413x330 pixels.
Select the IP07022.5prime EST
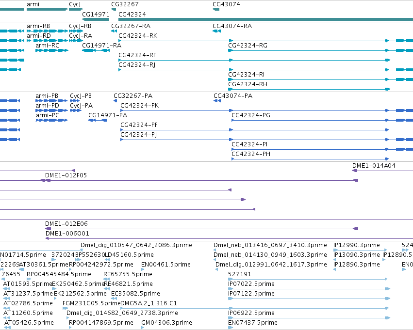point(251,284)
